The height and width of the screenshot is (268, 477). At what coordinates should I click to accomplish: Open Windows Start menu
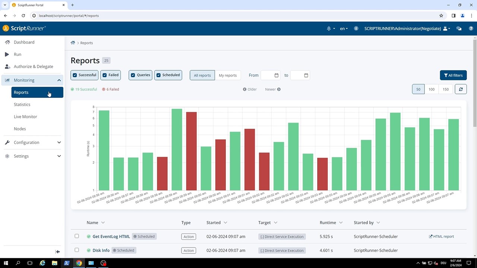6,263
